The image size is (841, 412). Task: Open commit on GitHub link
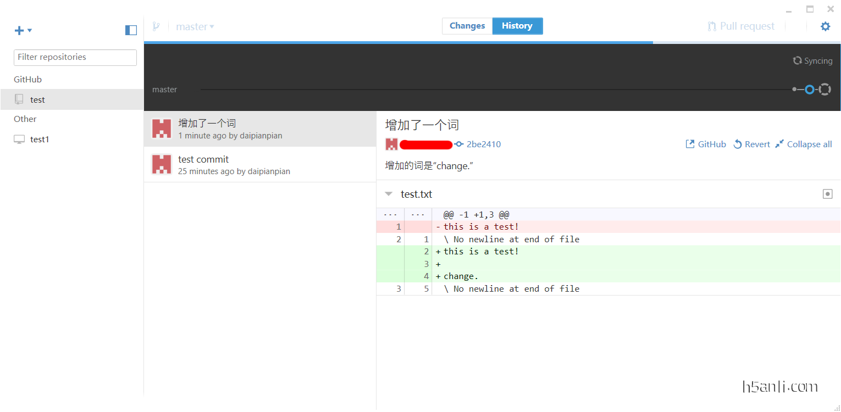[706, 144]
